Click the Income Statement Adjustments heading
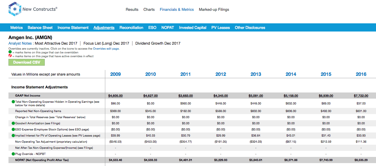Screen dimensions: 376x166 (x=39, y=87)
